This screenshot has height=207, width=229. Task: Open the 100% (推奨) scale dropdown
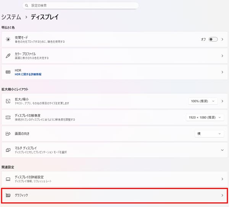(x=203, y=101)
